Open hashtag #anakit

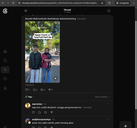tap(29, 19)
